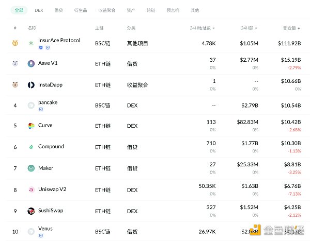Open the Venus project link
310x241 pixels.
coord(45,229)
